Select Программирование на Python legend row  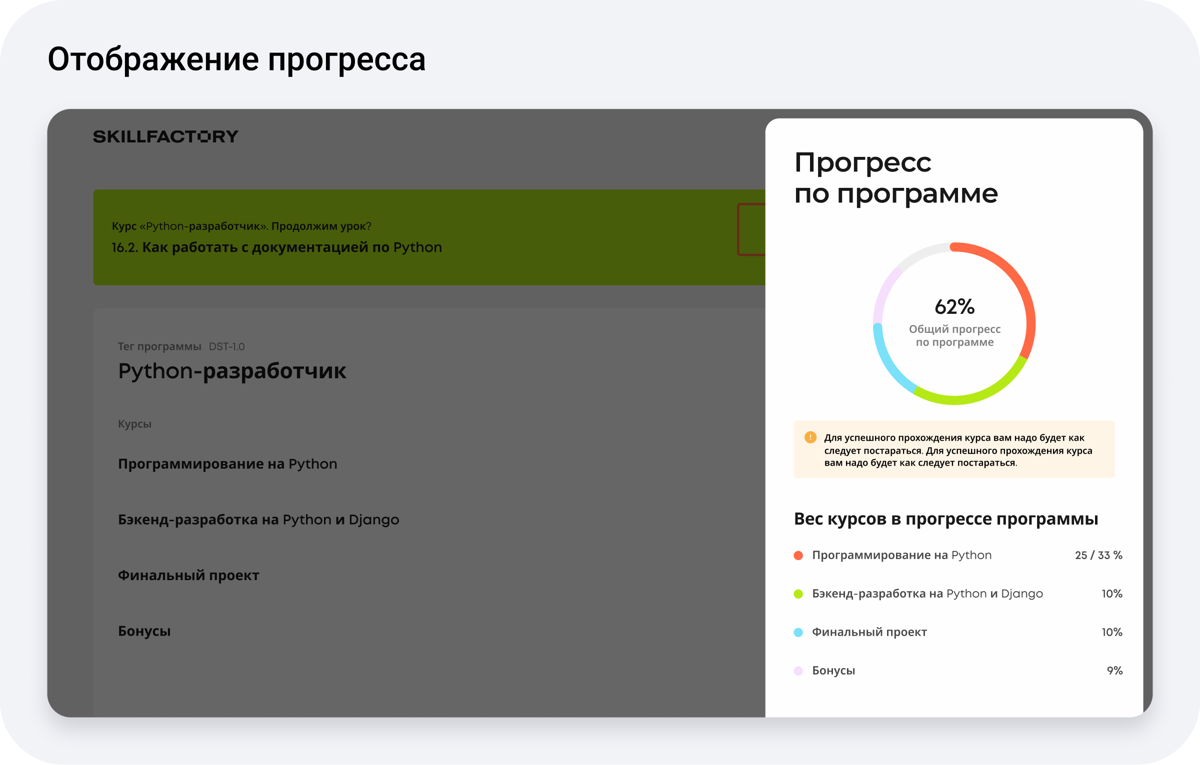coord(901,555)
